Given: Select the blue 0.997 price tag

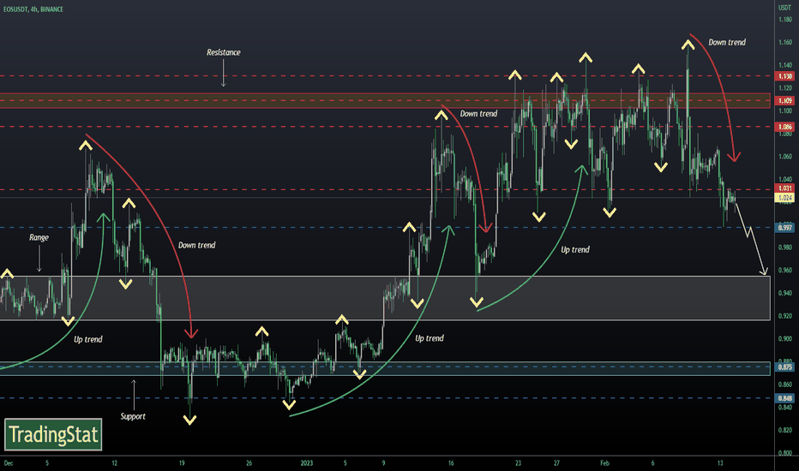Looking at the screenshot, I should [785, 228].
